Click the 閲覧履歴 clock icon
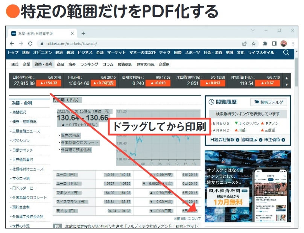Viewport: 304px width, 233px height. pyautogui.click(x=211, y=102)
